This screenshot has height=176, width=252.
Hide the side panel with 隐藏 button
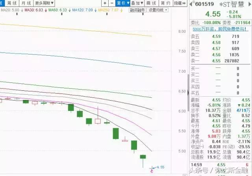180,3
